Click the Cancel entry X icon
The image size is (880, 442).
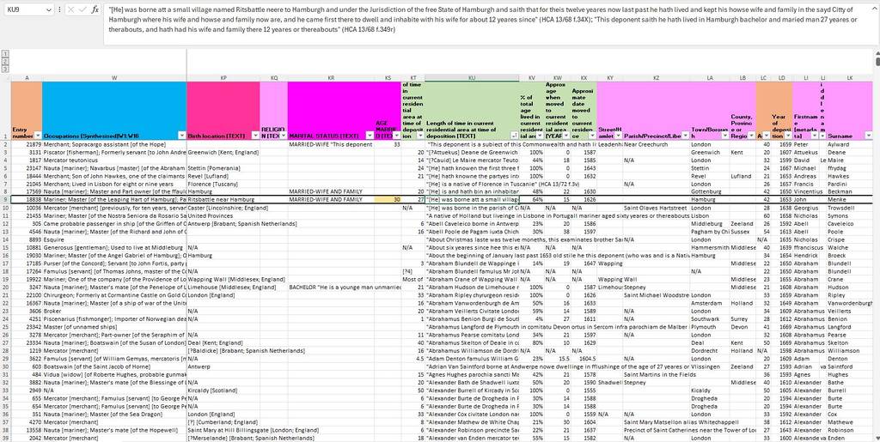69,9
